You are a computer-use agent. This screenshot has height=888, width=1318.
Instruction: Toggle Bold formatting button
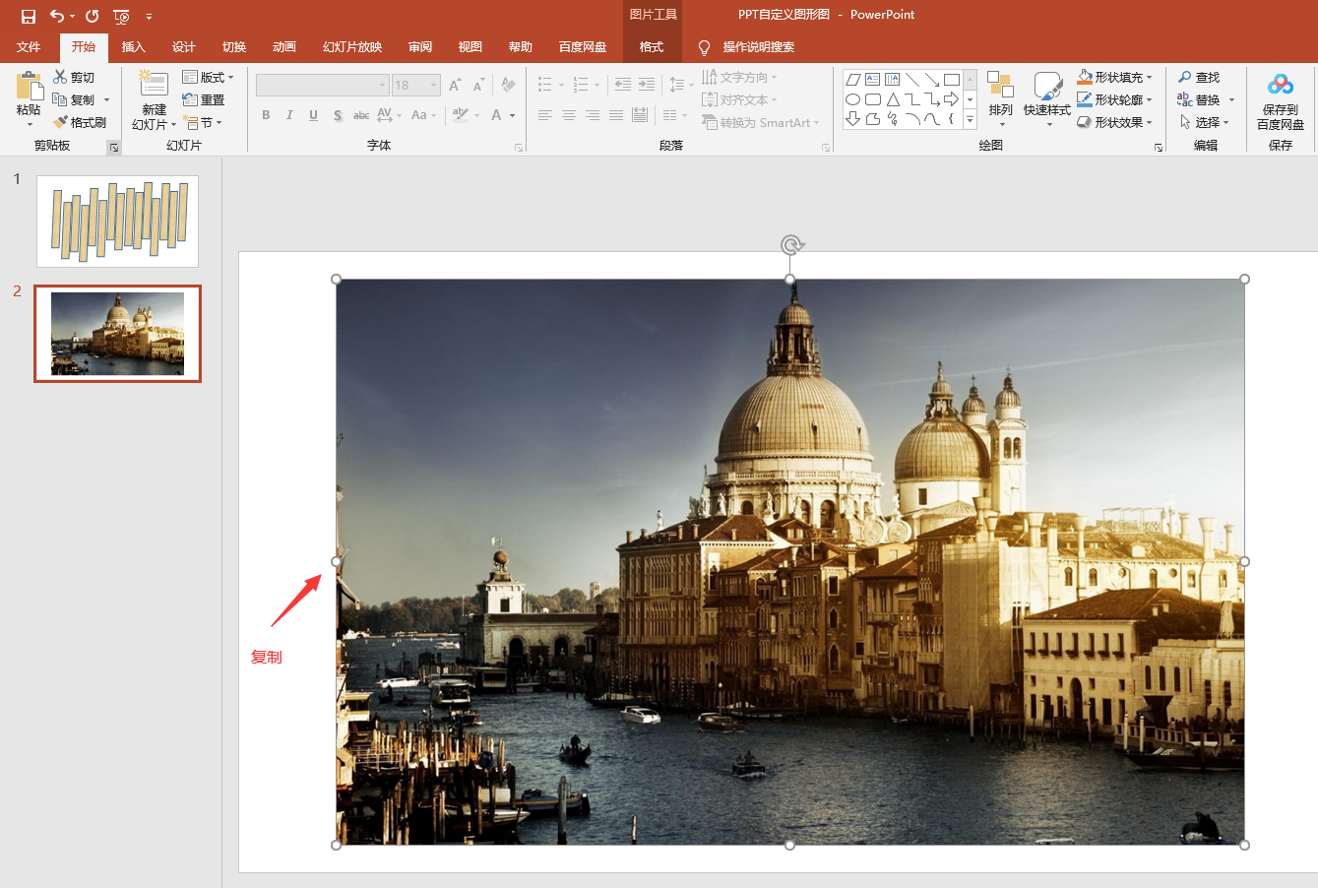coord(266,115)
